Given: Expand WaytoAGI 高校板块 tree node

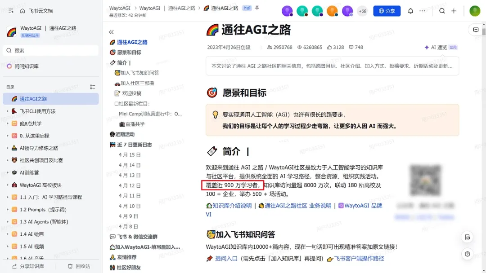Looking at the screenshot, I should 8,185.
